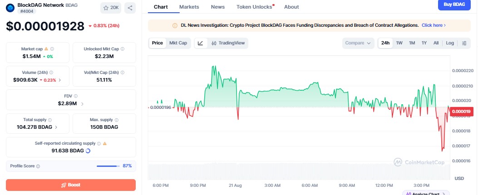The width and height of the screenshot is (478, 195).
Task: Open Profile Score info icon
Action: [38, 166]
